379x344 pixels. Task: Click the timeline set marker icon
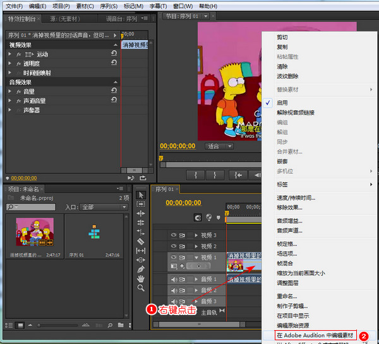tap(219, 218)
